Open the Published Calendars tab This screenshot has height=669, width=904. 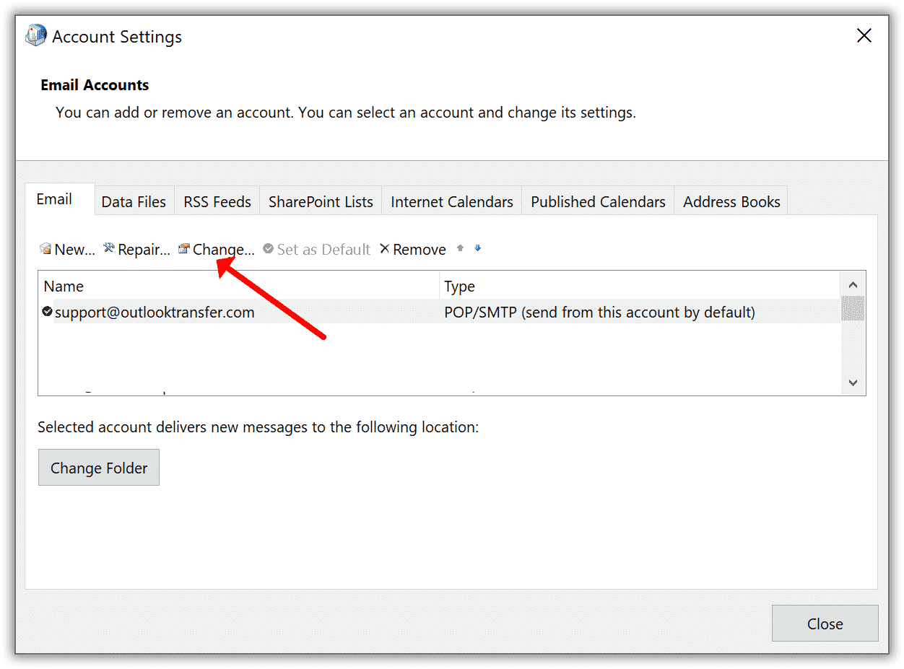point(598,201)
